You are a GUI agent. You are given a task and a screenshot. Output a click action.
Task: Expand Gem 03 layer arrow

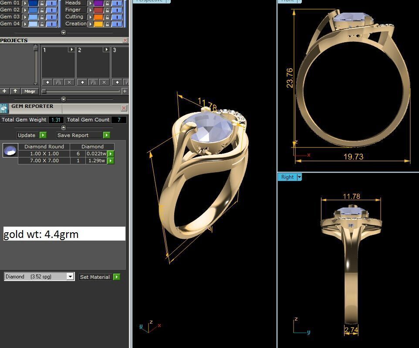point(25,17)
